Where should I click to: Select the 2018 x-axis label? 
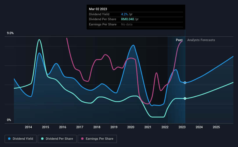click(x=97, y=127)
